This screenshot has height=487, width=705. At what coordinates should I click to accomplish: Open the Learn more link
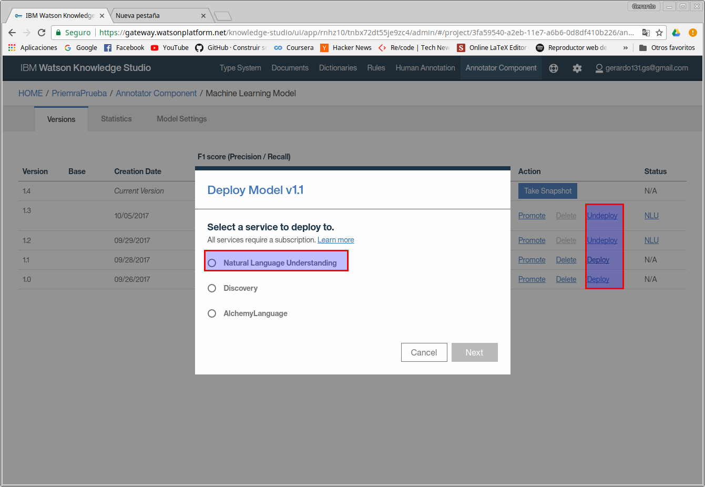click(335, 240)
